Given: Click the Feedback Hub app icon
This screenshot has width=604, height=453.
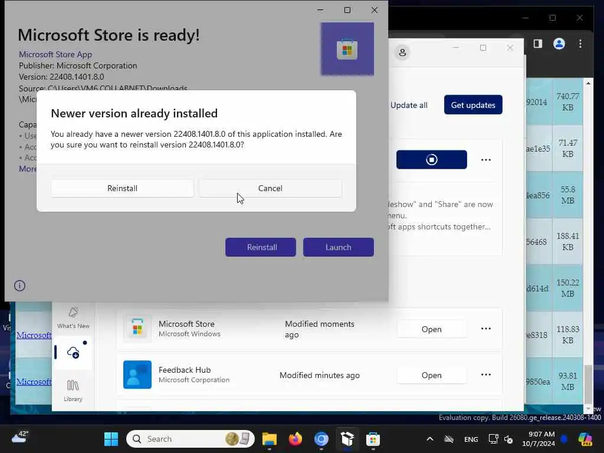Looking at the screenshot, I should point(137,375).
